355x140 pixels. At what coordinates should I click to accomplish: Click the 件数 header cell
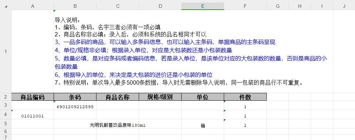pos(245,97)
